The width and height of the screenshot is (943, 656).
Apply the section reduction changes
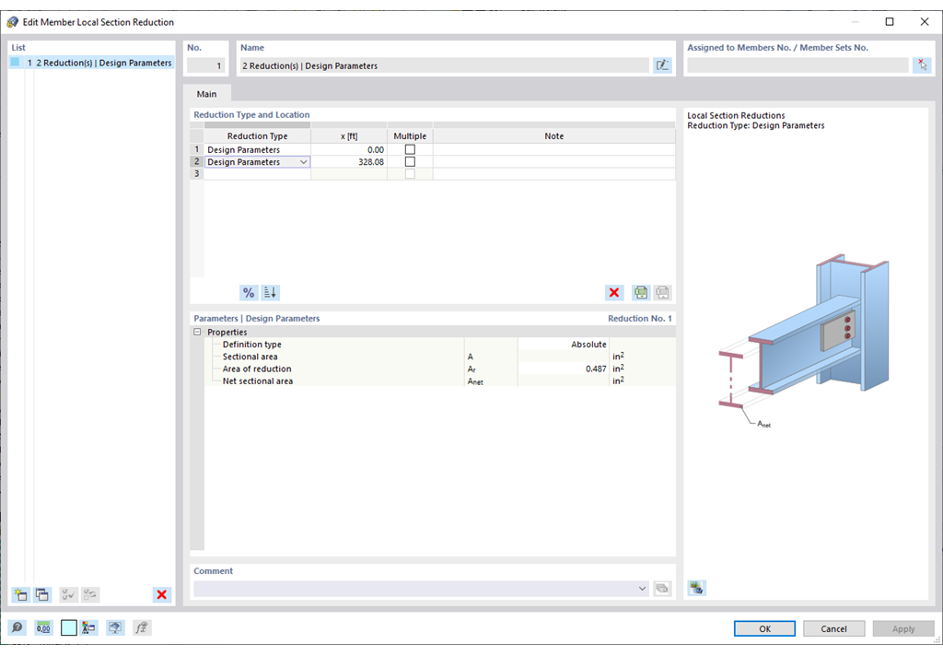tap(903, 627)
